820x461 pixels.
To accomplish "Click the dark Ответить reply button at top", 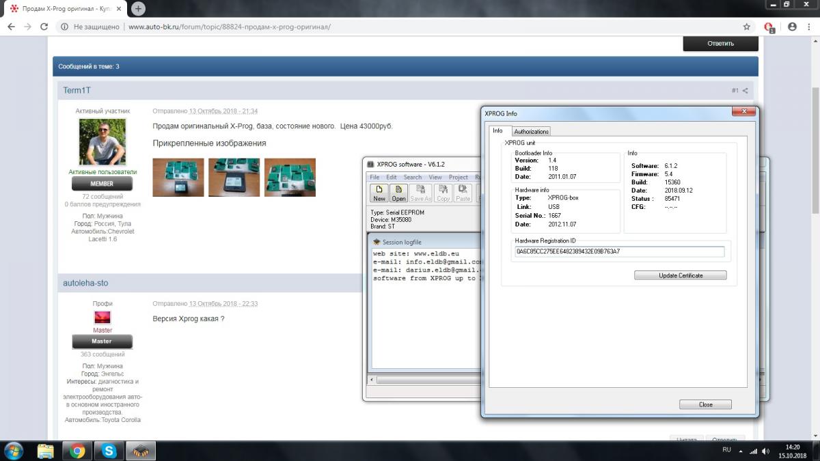I will 720,43.
